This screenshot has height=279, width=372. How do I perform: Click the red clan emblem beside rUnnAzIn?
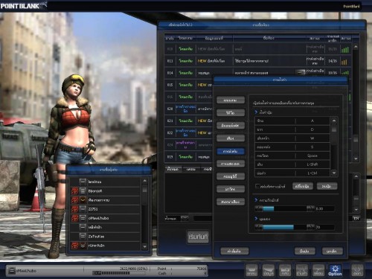[75, 246]
